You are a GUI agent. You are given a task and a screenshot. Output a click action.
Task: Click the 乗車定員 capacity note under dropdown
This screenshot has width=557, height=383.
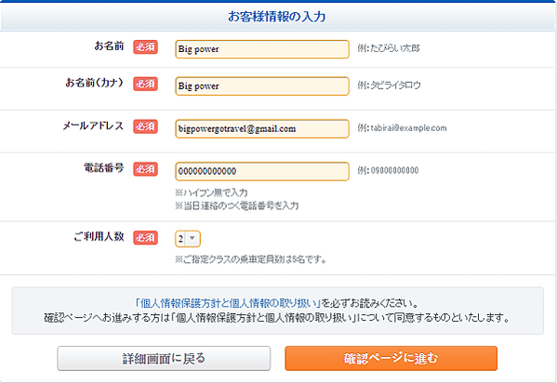coord(250,259)
